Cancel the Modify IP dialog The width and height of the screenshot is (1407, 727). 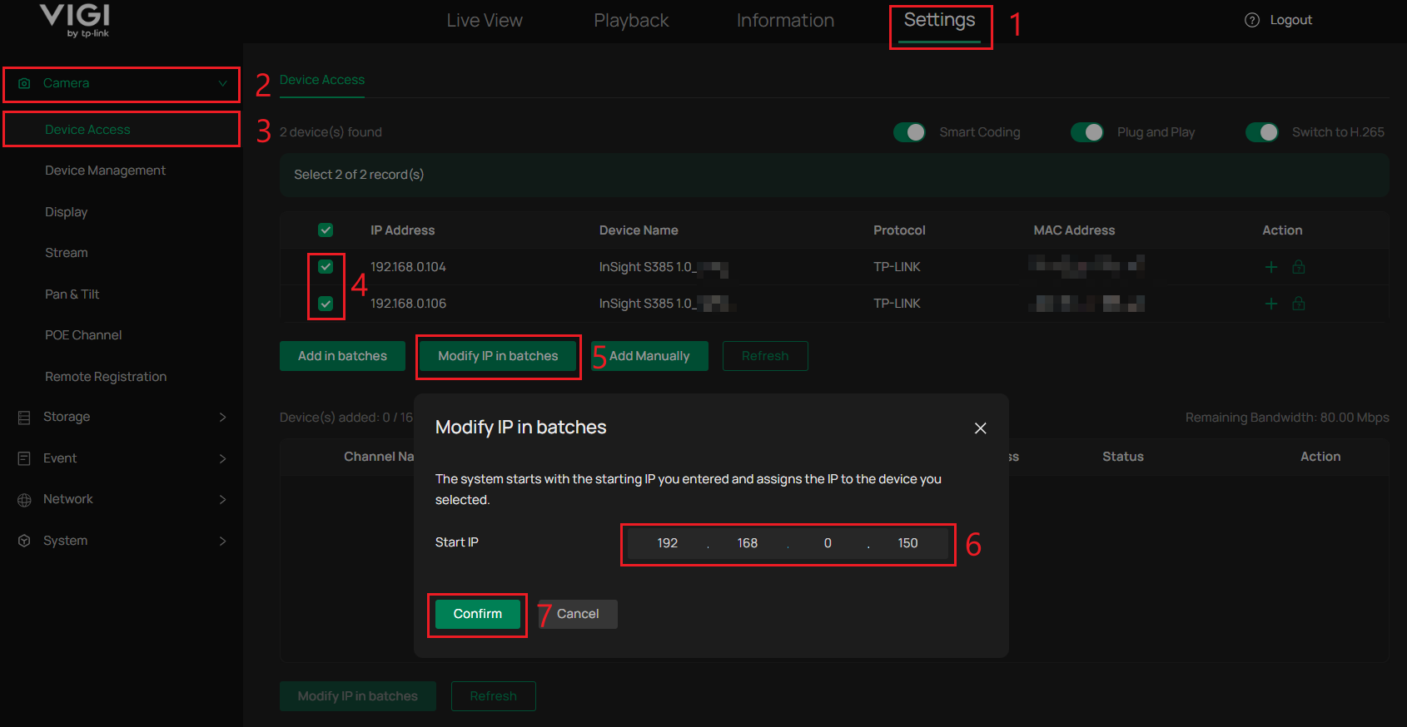pyautogui.click(x=578, y=614)
